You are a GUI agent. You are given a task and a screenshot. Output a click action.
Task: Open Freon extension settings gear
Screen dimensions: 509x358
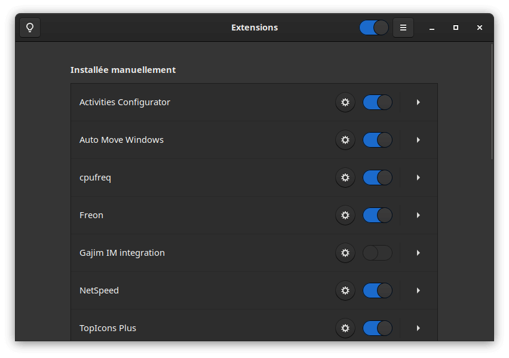click(x=345, y=215)
